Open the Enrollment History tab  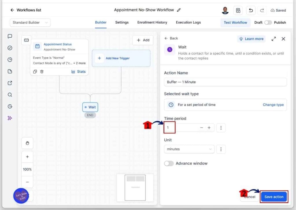pyautogui.click(x=152, y=22)
